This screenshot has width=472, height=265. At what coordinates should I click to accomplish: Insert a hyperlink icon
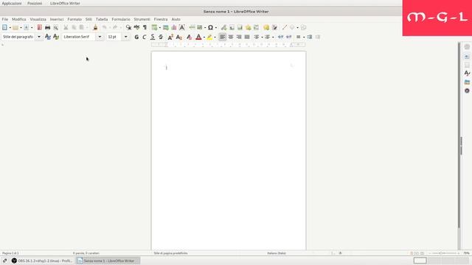point(223,27)
